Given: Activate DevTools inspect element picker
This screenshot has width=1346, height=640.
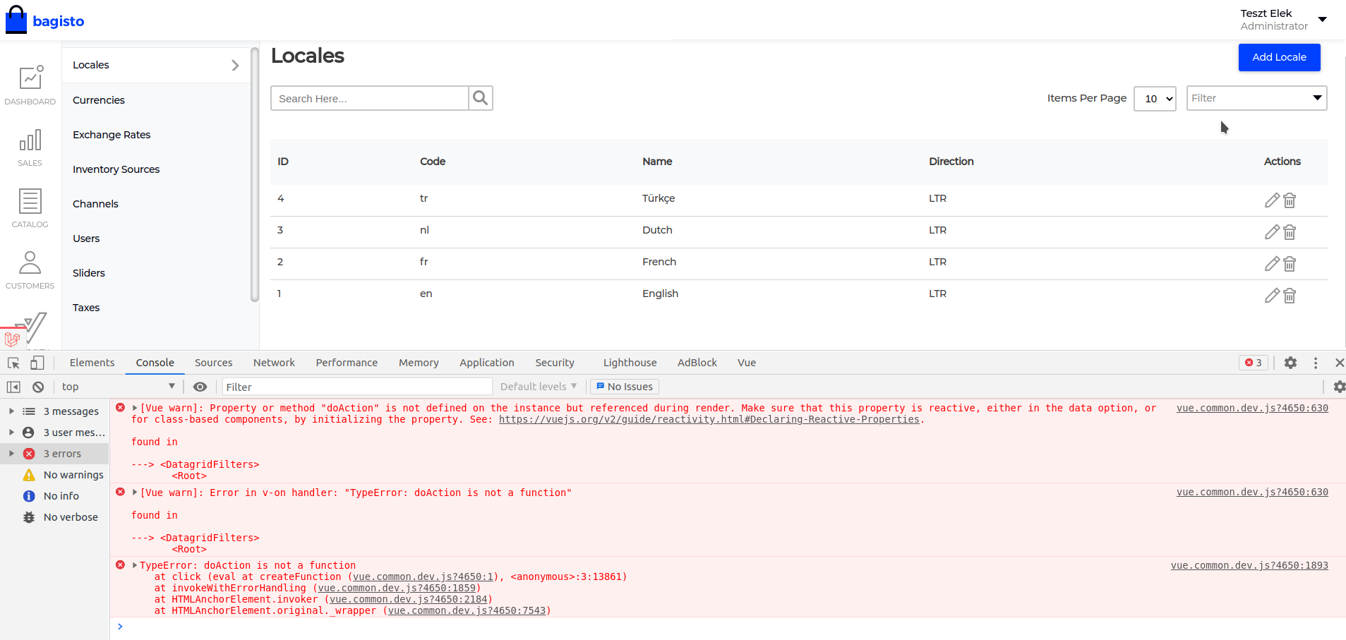Looking at the screenshot, I should [13, 363].
